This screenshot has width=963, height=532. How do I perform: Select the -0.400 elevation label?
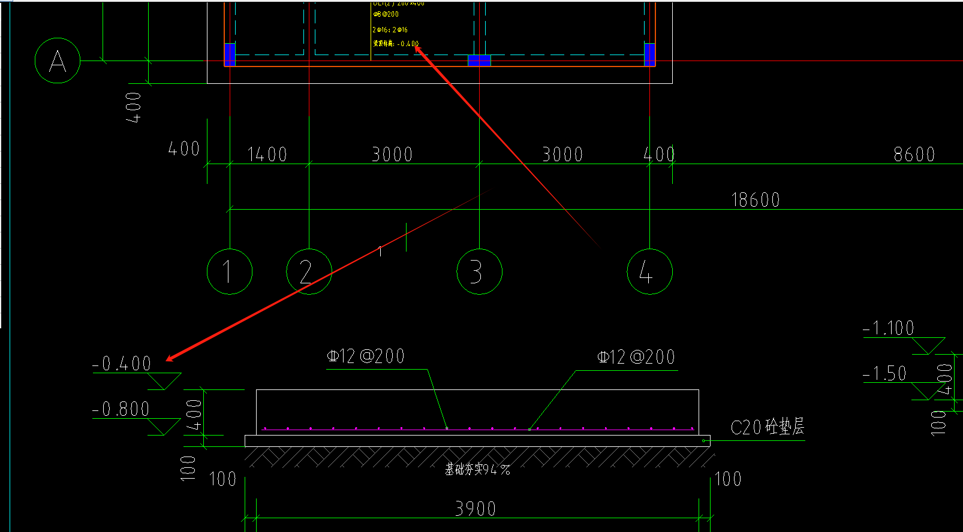click(x=122, y=364)
